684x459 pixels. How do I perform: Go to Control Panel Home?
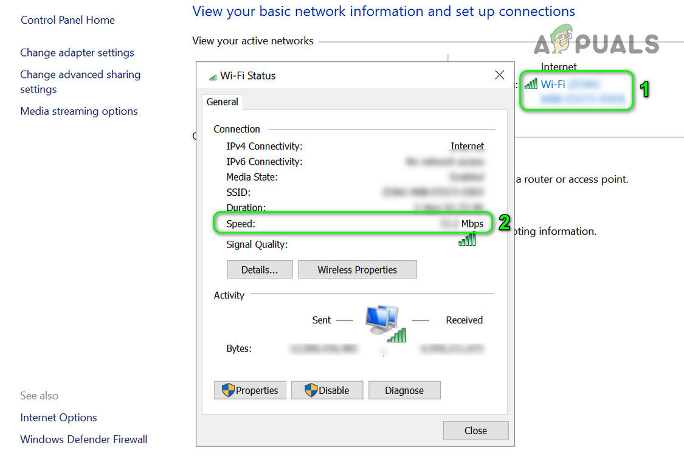[x=67, y=20]
